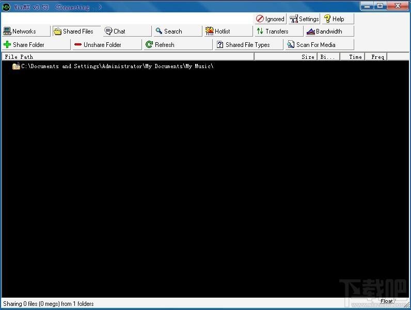Click the Shared Files folder icon
Image resolution: width=411 pixels, height=310 pixels.
click(x=57, y=31)
